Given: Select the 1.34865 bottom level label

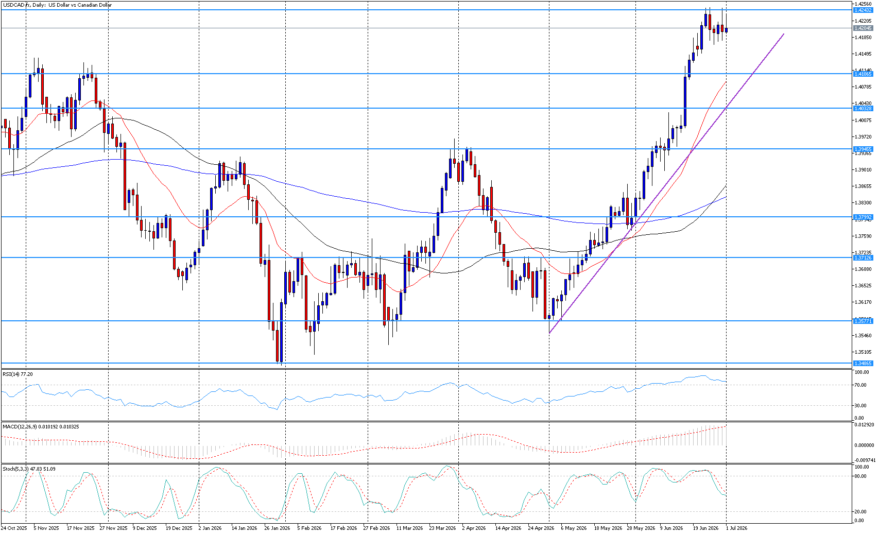Looking at the screenshot, I should [863, 363].
